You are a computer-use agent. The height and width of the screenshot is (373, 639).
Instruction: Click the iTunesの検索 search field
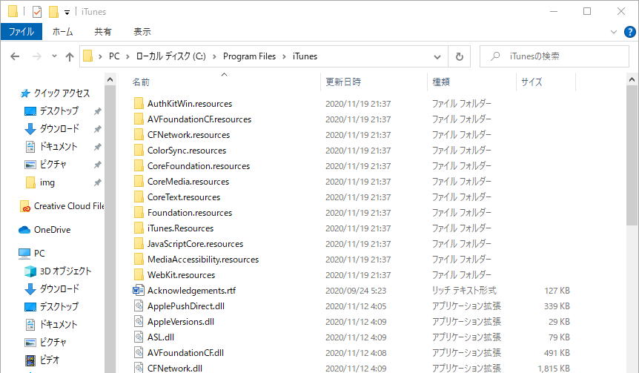[554, 56]
